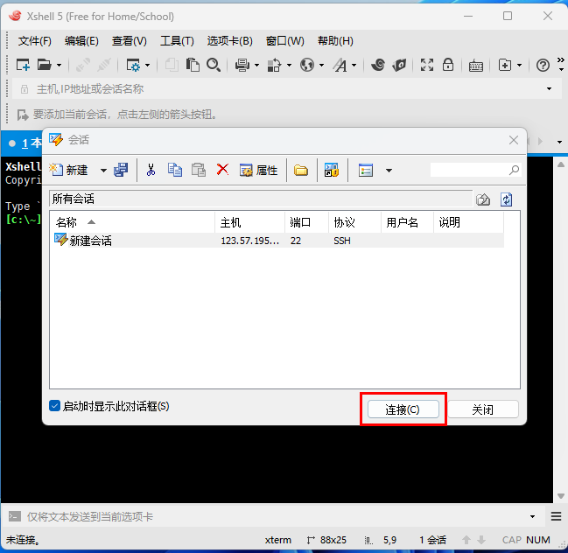Click the Font letter A icon

click(340, 65)
